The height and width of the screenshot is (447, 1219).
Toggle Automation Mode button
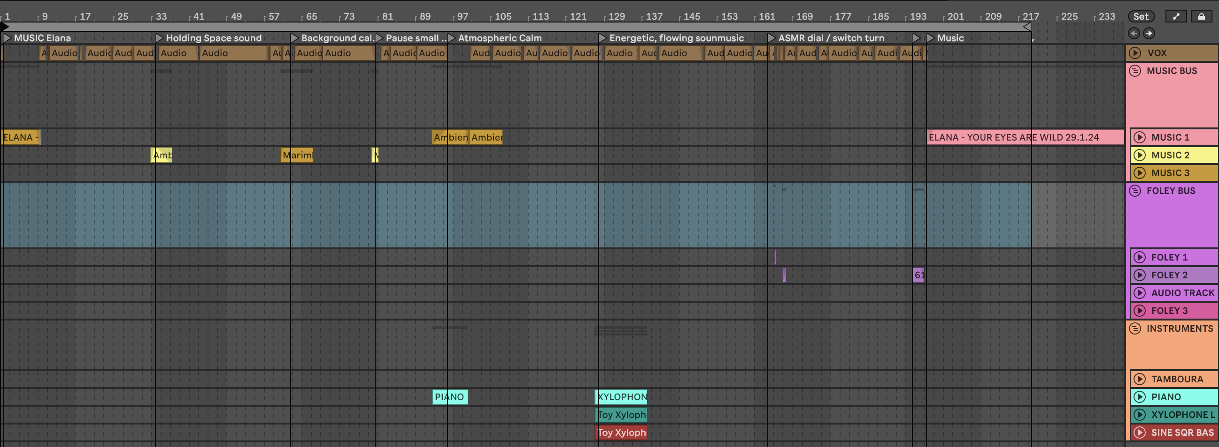[1176, 16]
